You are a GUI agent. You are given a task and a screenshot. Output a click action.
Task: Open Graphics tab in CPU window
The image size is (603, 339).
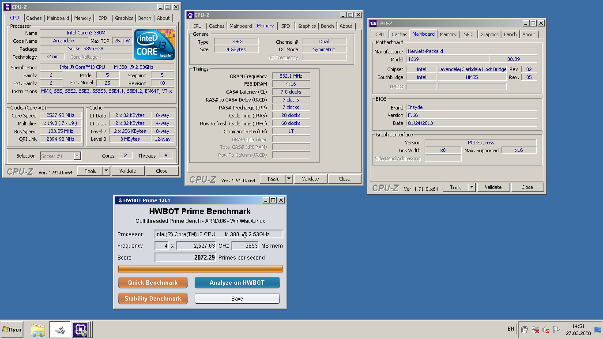click(x=124, y=18)
